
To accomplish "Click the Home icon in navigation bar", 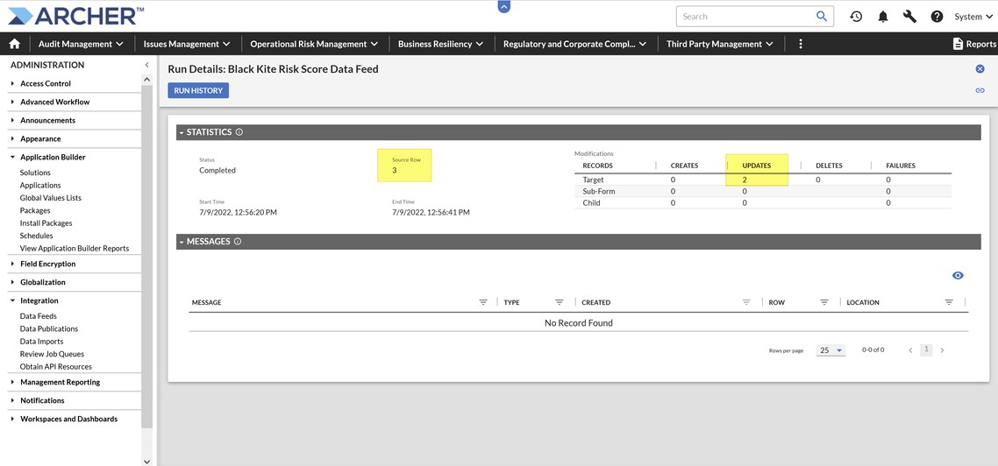I will click(15, 44).
